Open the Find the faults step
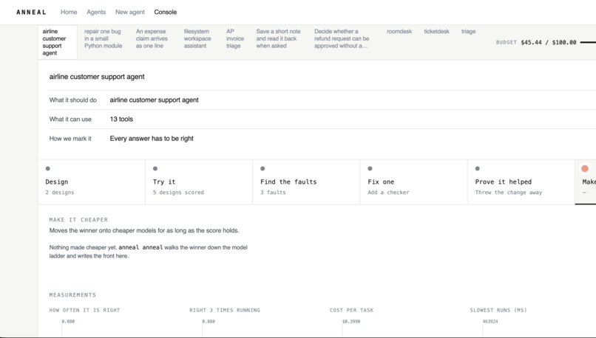 306,182
